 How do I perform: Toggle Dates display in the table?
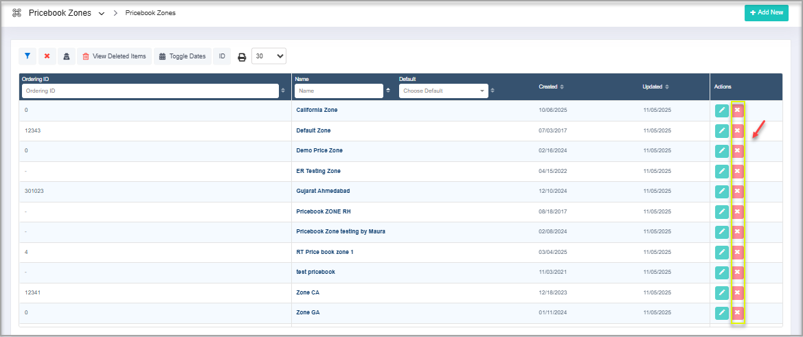[182, 56]
